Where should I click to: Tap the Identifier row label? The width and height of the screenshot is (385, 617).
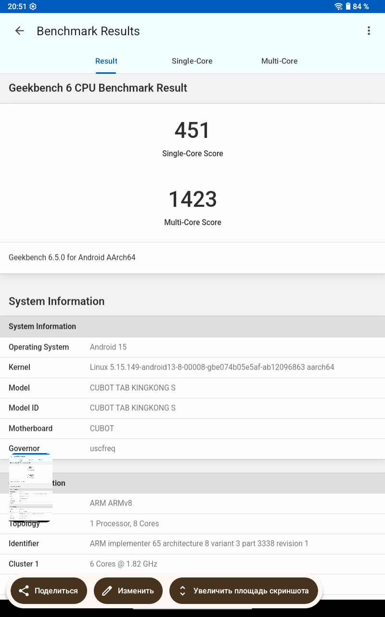(24, 544)
